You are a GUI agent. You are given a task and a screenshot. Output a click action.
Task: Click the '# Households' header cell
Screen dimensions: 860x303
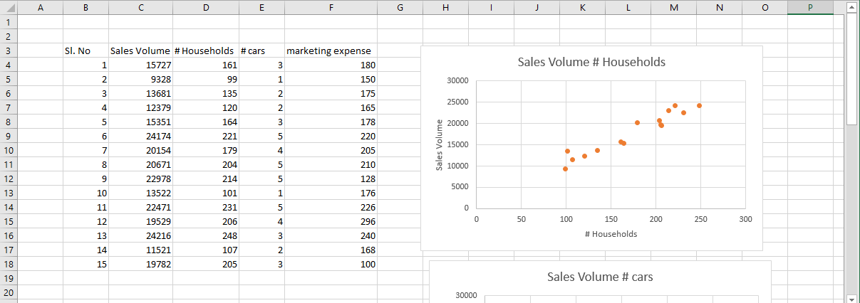(205, 51)
